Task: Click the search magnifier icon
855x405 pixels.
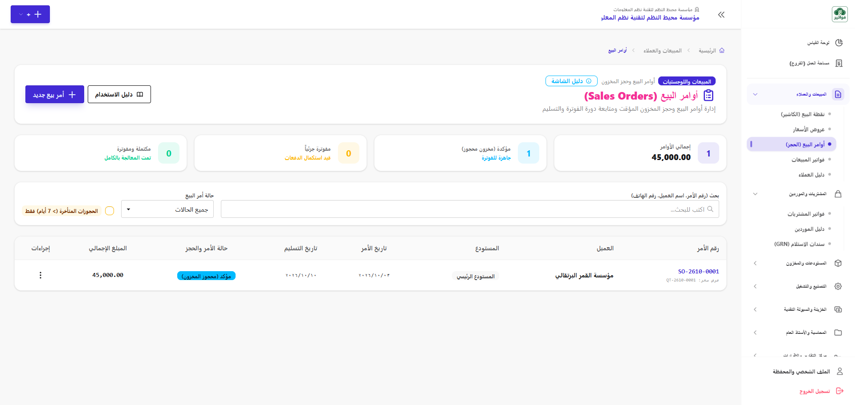Action: (x=710, y=209)
